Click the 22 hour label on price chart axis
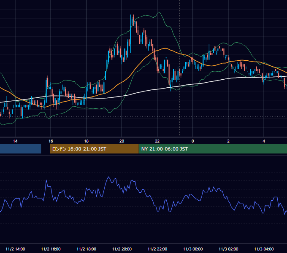The width and height of the screenshot is (287, 253). pyautogui.click(x=157, y=141)
